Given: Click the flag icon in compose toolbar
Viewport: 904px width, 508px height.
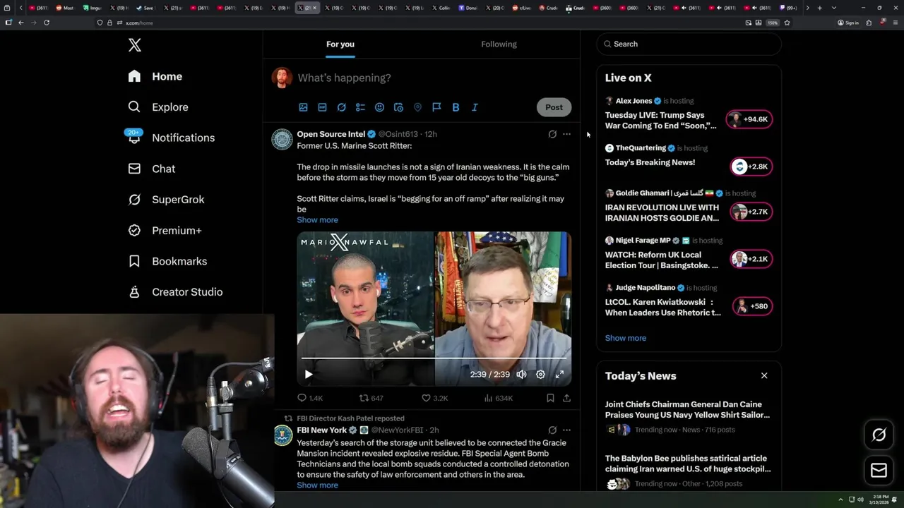Looking at the screenshot, I should click(436, 107).
